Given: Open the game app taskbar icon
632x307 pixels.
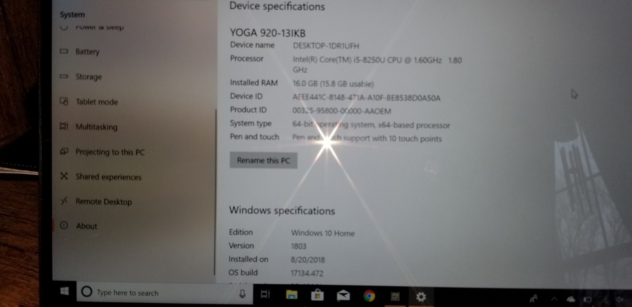Looking at the screenshot, I should click(395, 296).
